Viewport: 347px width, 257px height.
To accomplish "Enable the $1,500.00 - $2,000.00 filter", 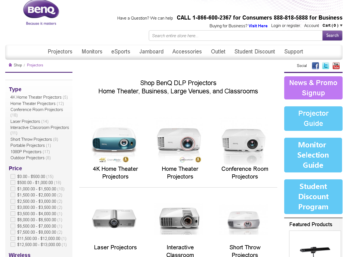I will tap(13, 195).
